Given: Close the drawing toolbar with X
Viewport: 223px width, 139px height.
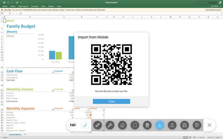Looking at the screenshot, I should click(x=209, y=125).
